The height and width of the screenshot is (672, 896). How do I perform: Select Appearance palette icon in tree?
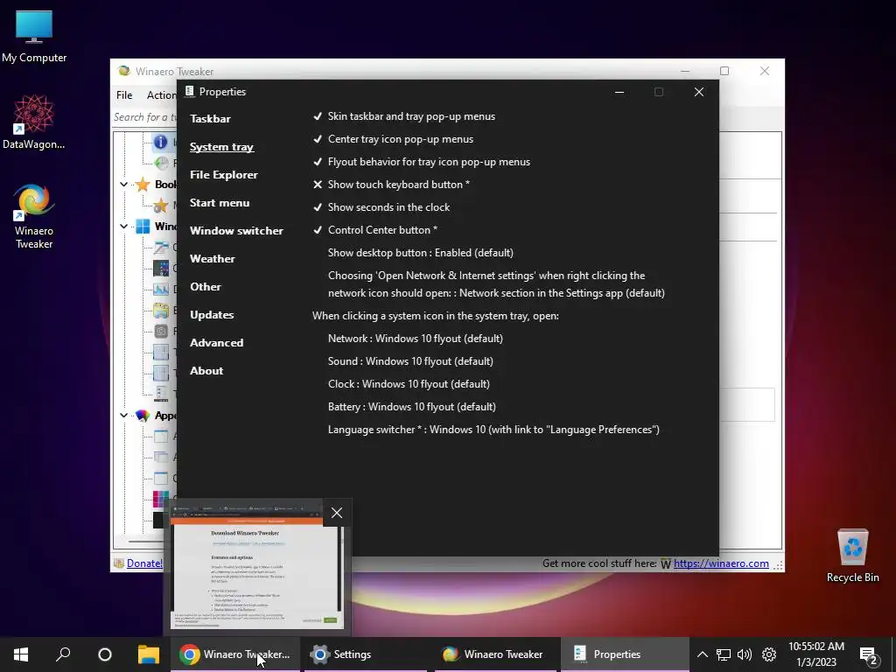tap(143, 416)
